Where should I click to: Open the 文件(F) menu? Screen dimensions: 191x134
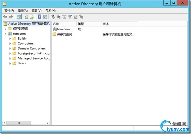(x=9, y=11)
